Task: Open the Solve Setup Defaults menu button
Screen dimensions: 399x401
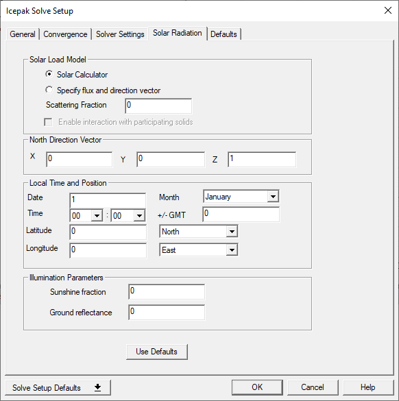Action: tap(58, 387)
